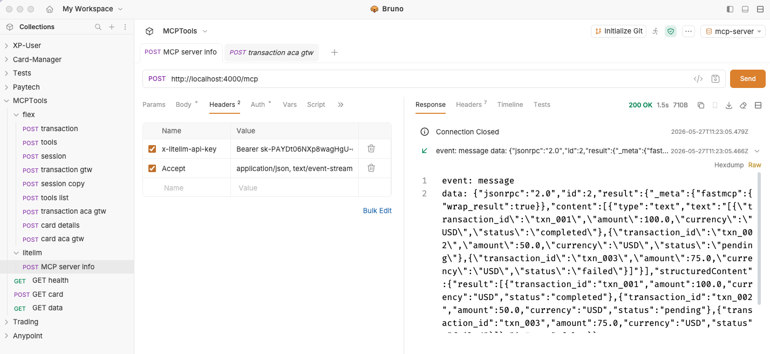Open the Params tab
Screen dimensions: 770x354
coord(154,105)
